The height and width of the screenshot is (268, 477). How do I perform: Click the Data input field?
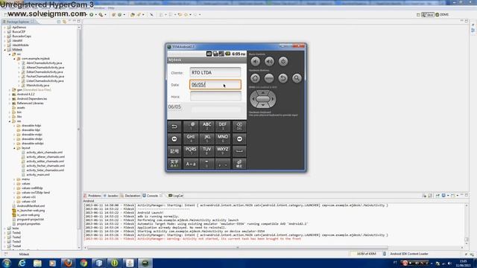click(215, 84)
